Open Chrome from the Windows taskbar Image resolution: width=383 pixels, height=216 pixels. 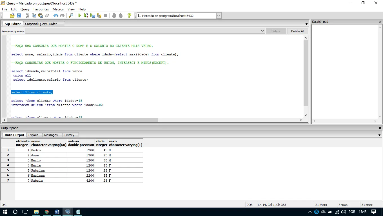coord(47,212)
